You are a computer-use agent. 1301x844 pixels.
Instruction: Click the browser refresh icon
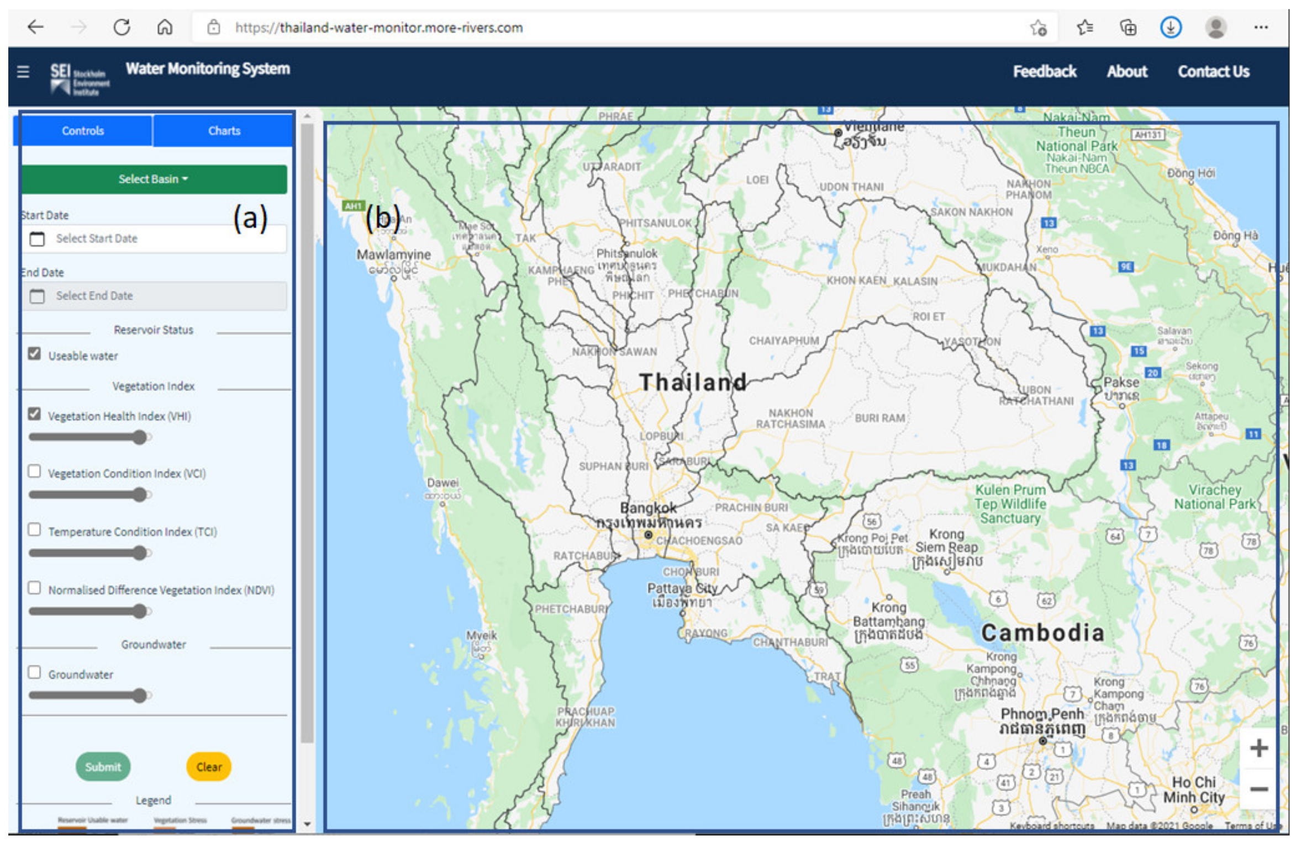(x=122, y=27)
